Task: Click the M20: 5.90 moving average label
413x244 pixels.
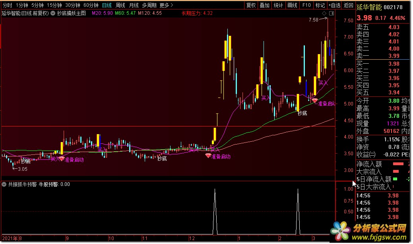Action: tap(102, 13)
